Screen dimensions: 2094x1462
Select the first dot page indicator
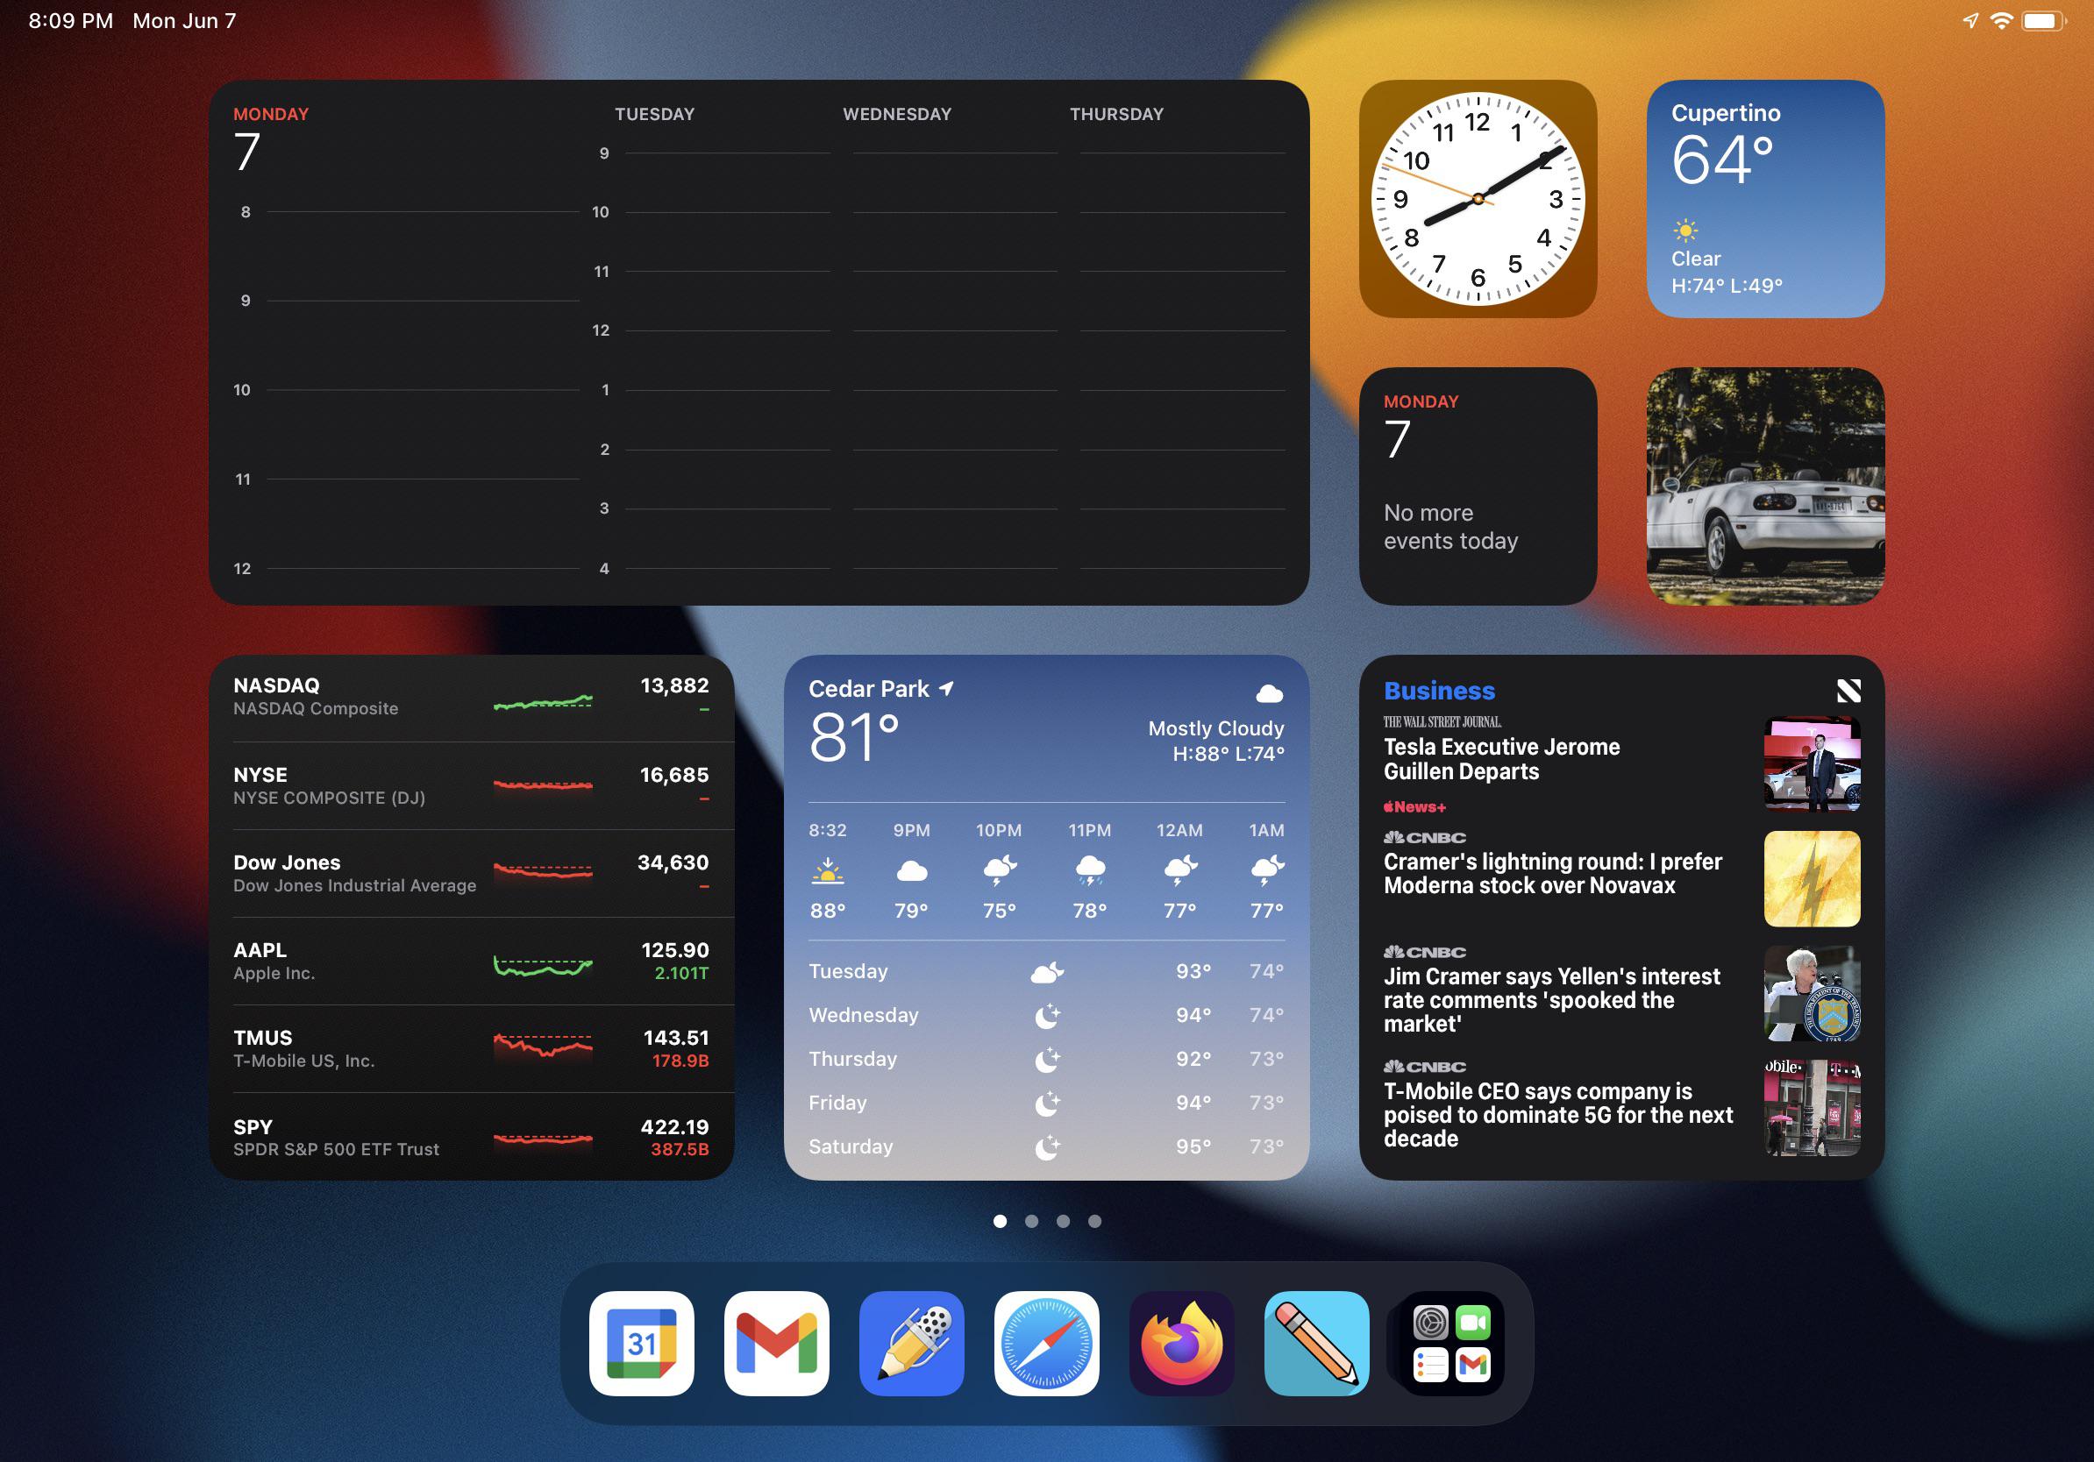998,1222
